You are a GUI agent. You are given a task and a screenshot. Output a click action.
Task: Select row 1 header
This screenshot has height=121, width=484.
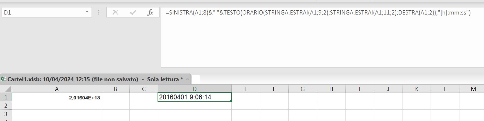6,97
